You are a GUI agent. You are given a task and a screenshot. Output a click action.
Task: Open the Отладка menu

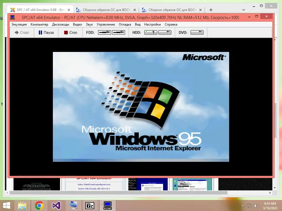point(125,24)
